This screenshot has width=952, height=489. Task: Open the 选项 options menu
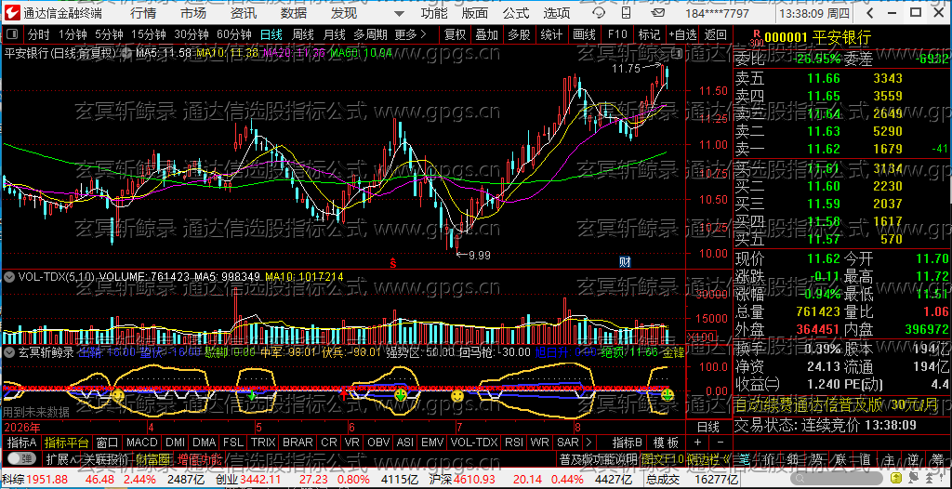(557, 13)
